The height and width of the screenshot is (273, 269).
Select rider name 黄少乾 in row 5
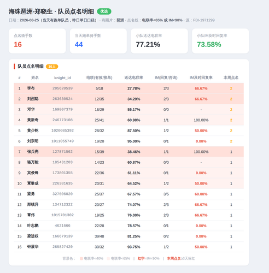tap(33, 130)
